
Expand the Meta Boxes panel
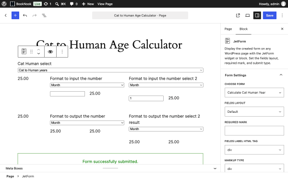pyautogui.click(x=215, y=168)
